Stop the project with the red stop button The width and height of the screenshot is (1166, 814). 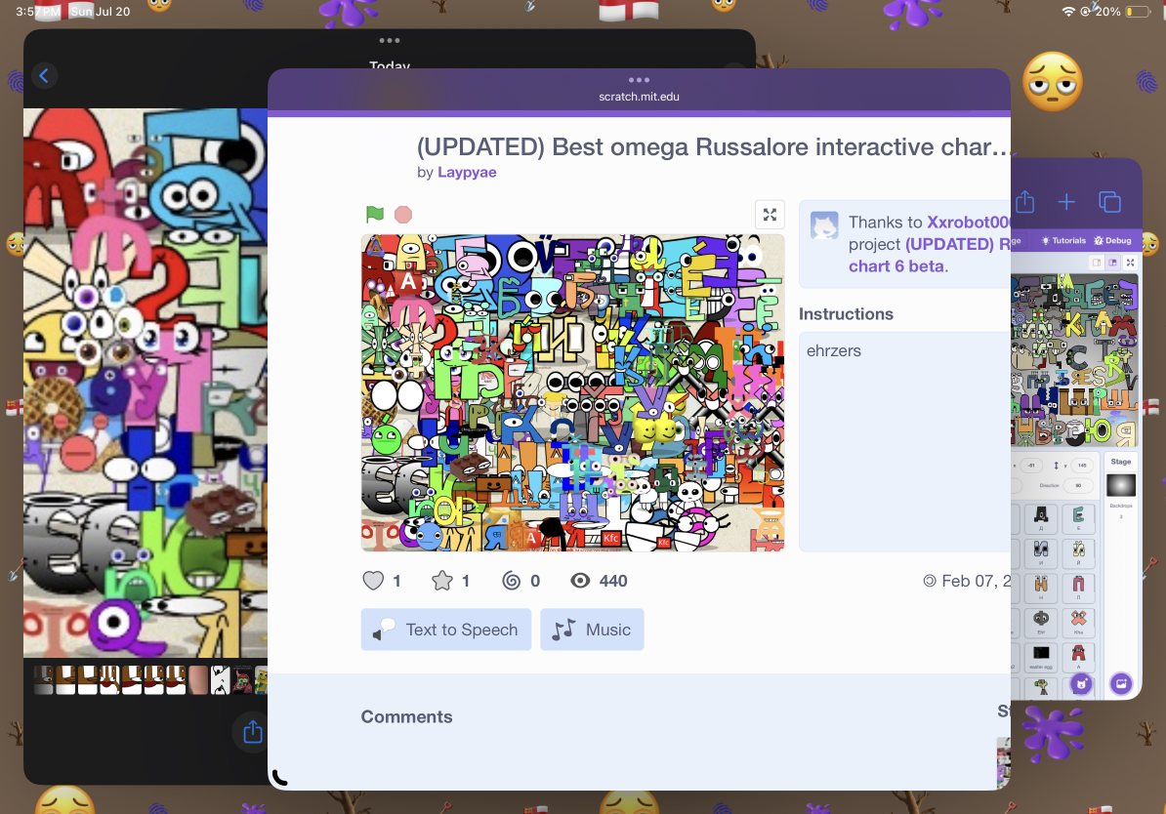(403, 215)
